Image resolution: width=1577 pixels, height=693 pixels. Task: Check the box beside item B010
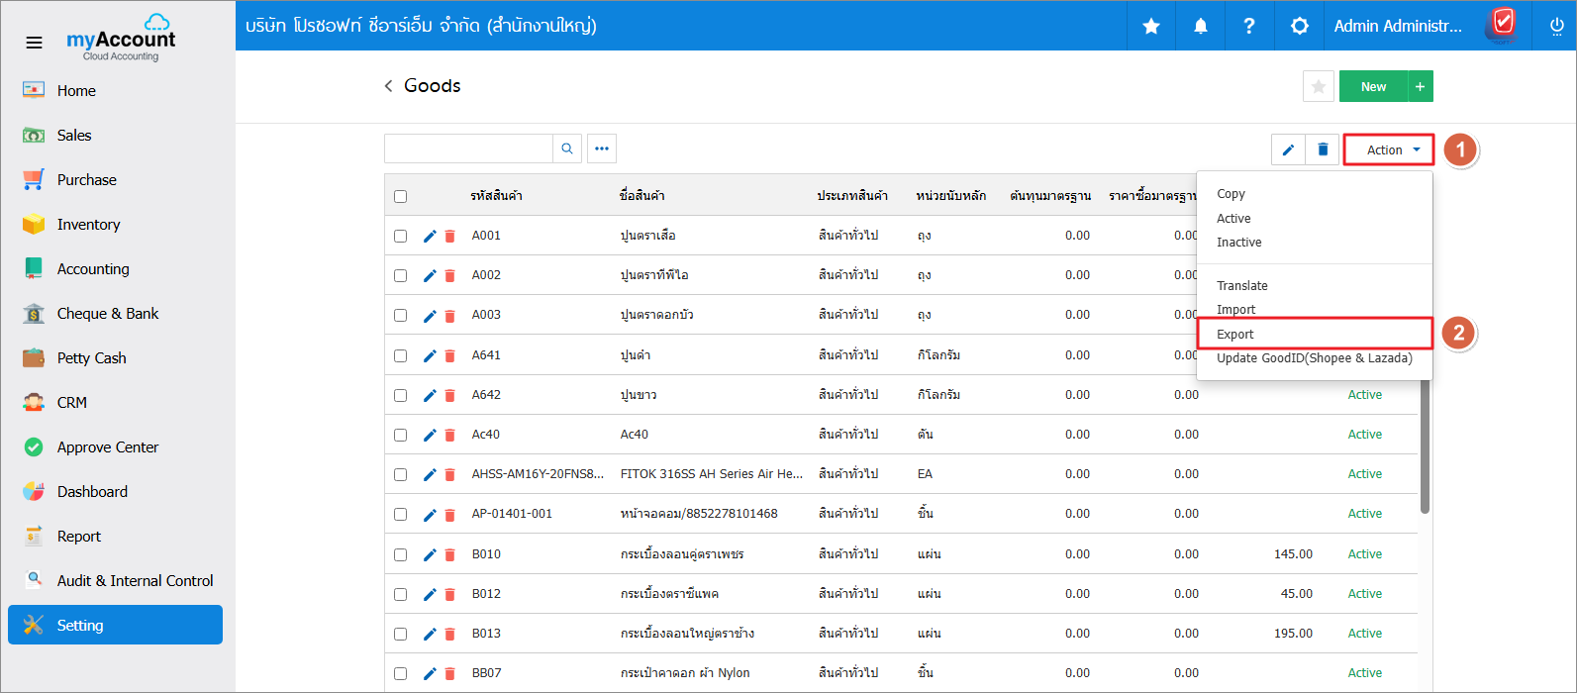(401, 554)
